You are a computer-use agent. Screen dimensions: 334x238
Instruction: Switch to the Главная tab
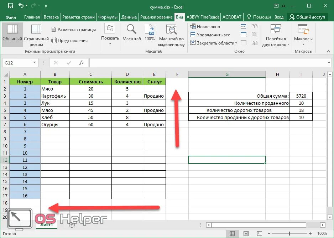(32, 17)
